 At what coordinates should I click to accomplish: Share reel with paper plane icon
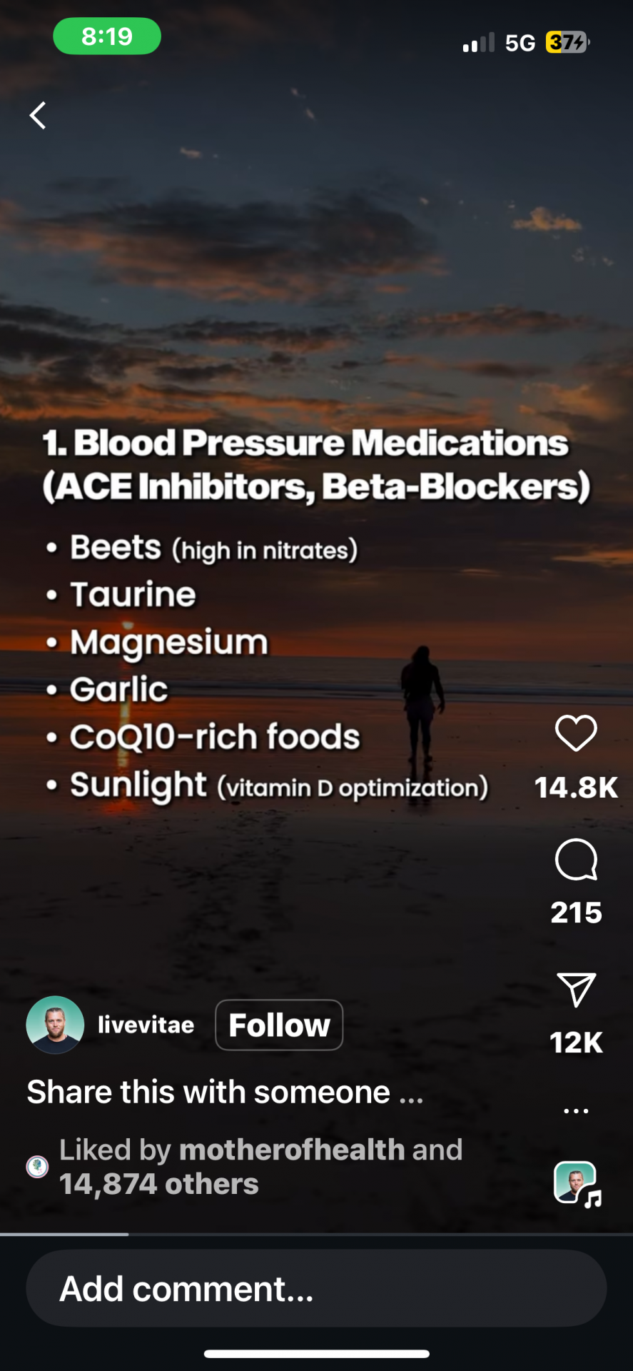[x=576, y=990]
